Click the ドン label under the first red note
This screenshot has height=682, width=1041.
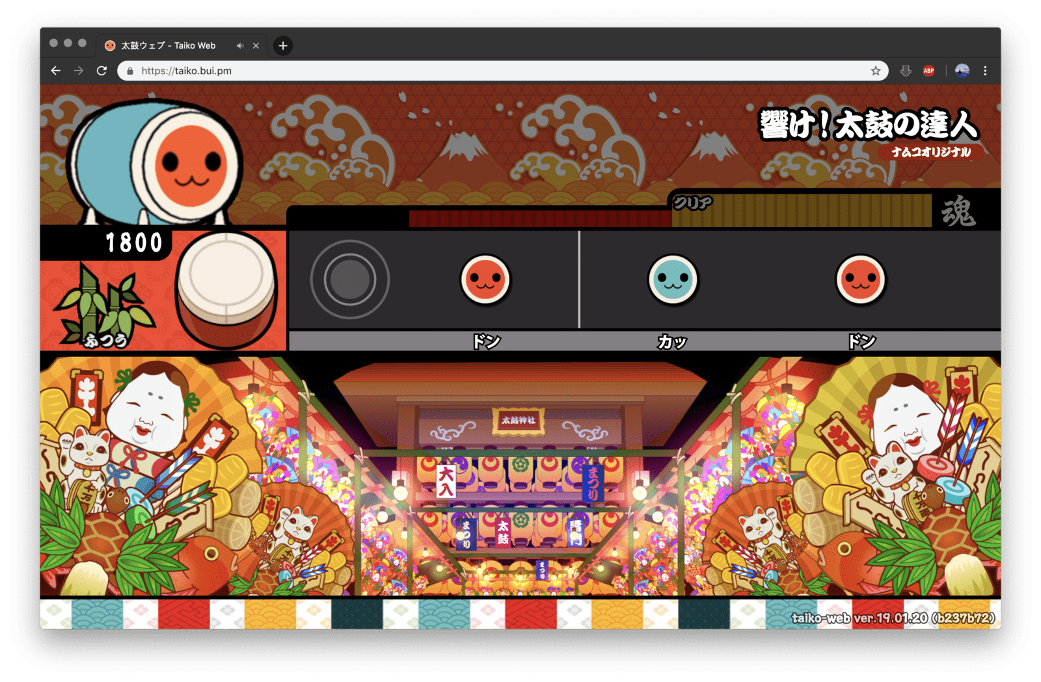click(486, 341)
